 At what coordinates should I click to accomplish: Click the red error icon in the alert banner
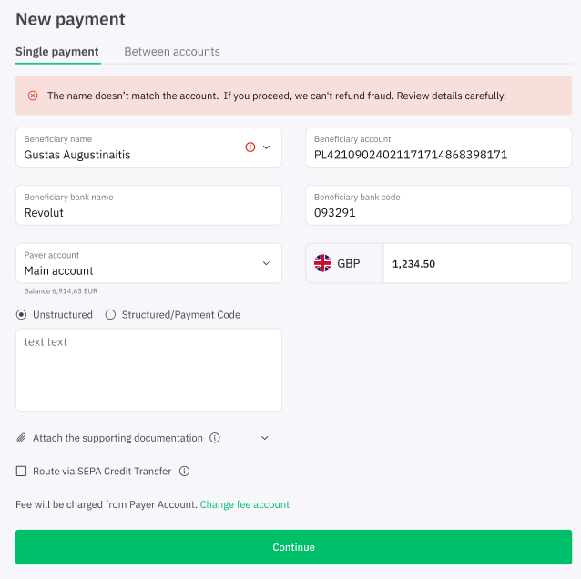[x=33, y=96]
